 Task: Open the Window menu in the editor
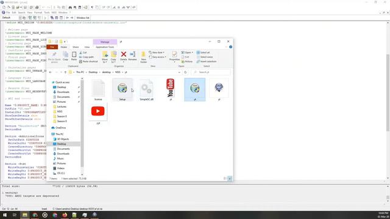pos(63,12)
